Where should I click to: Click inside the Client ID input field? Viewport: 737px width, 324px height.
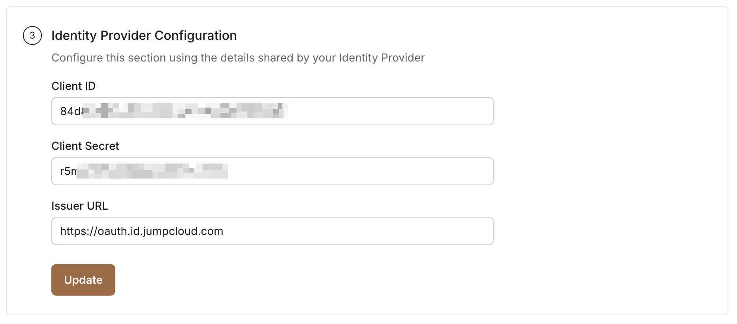272,111
